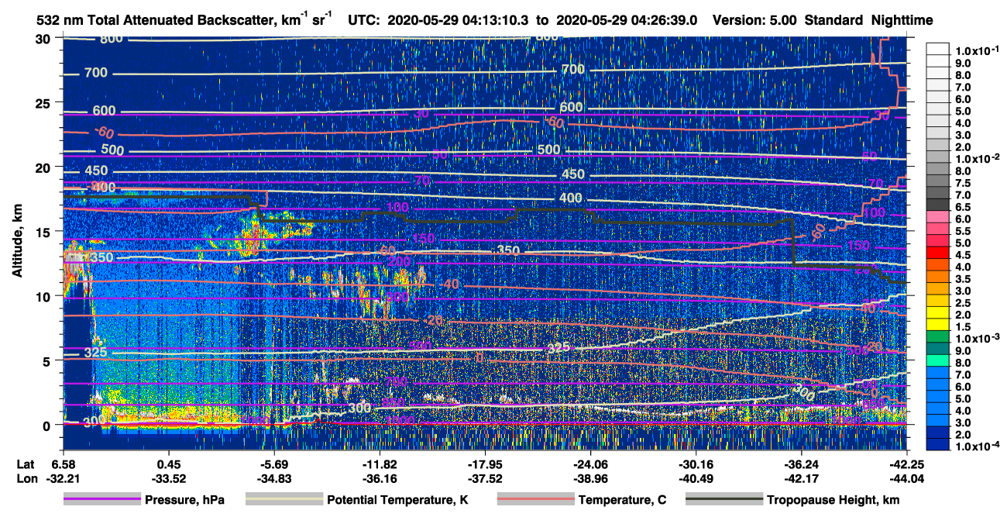
Task: Click latitude value 6.58
Action: tap(62, 464)
